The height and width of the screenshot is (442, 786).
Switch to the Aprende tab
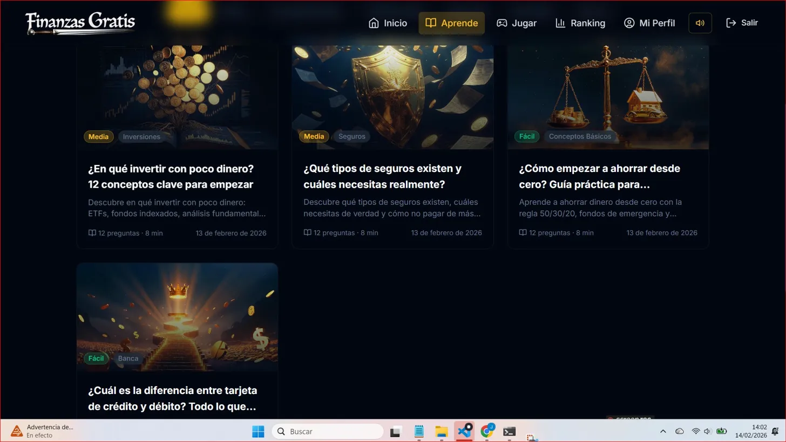pos(451,23)
